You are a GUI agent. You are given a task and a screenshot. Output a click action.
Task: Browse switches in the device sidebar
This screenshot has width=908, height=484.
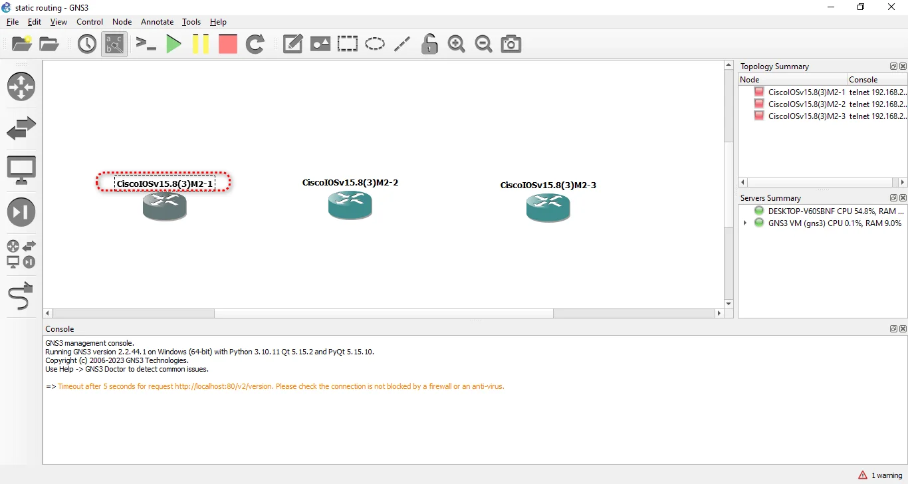(x=21, y=128)
